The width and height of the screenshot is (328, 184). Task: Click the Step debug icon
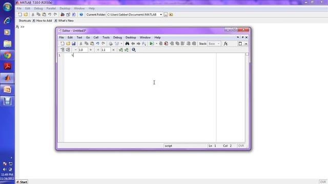[x=172, y=43]
